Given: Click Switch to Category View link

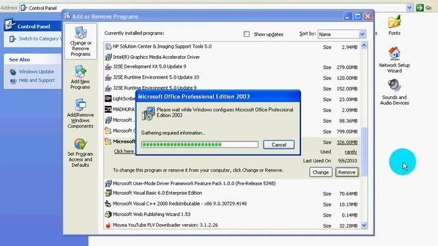Looking at the screenshot, I should (40, 39).
